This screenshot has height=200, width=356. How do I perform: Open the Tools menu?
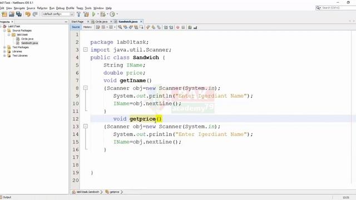[88, 8]
